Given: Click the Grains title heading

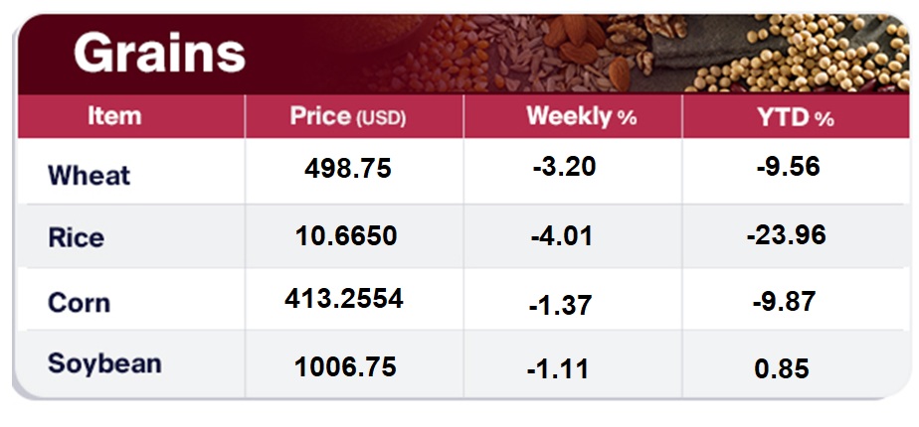Looking at the screenshot, I should coord(159,52).
